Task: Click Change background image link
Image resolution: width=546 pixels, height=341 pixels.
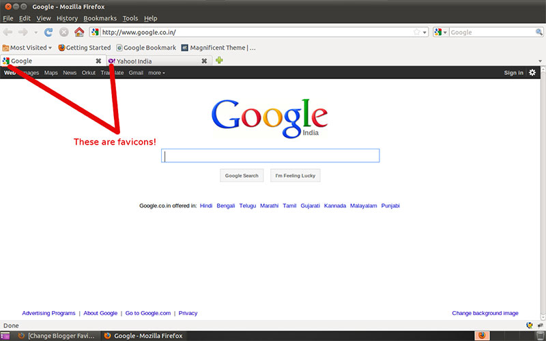Action: point(485,313)
